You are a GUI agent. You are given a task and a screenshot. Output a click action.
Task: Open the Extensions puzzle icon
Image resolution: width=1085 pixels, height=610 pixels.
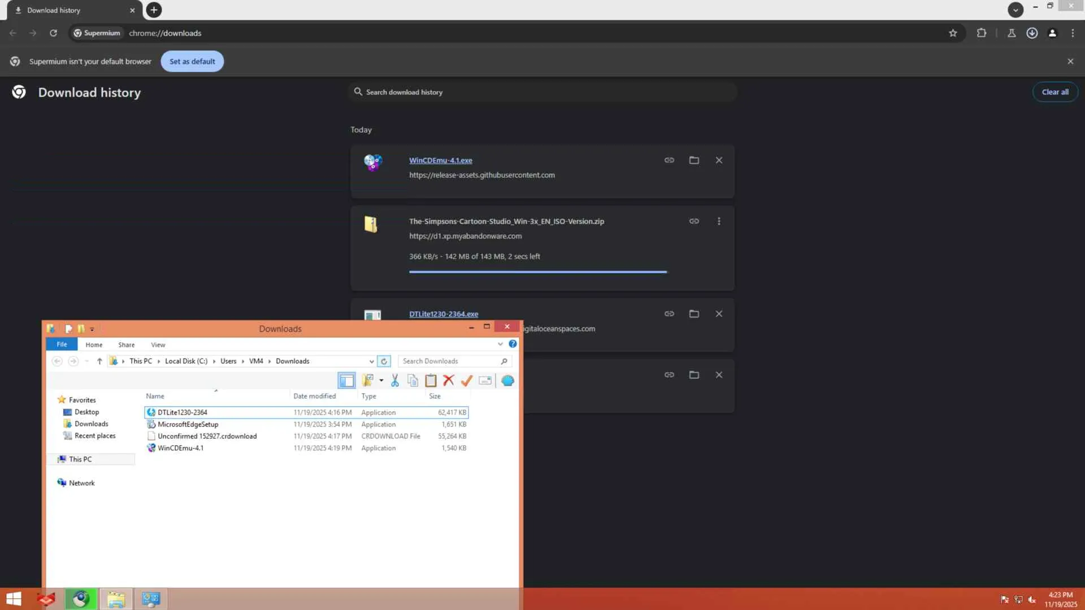pyautogui.click(x=982, y=33)
